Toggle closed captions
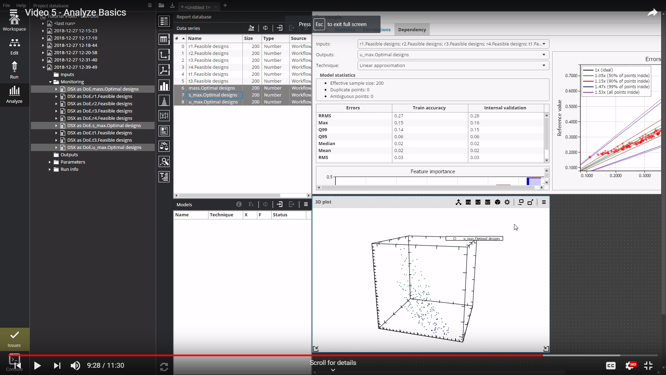 pos(611,366)
